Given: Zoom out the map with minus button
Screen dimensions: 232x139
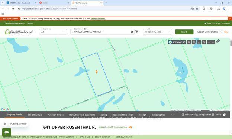Looking at the screenshot, I should point(213,42).
